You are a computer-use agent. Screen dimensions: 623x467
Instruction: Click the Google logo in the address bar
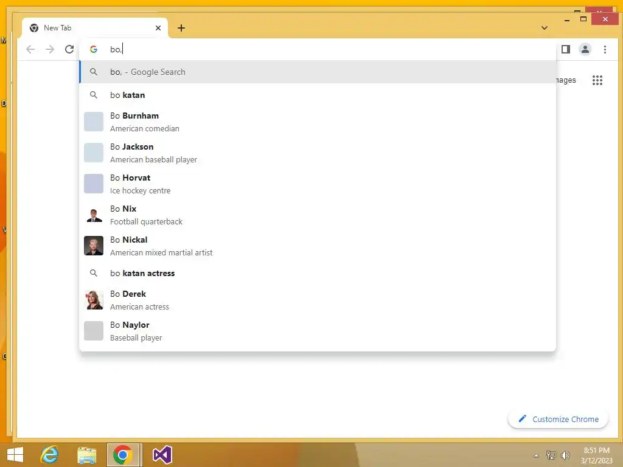[x=94, y=49]
